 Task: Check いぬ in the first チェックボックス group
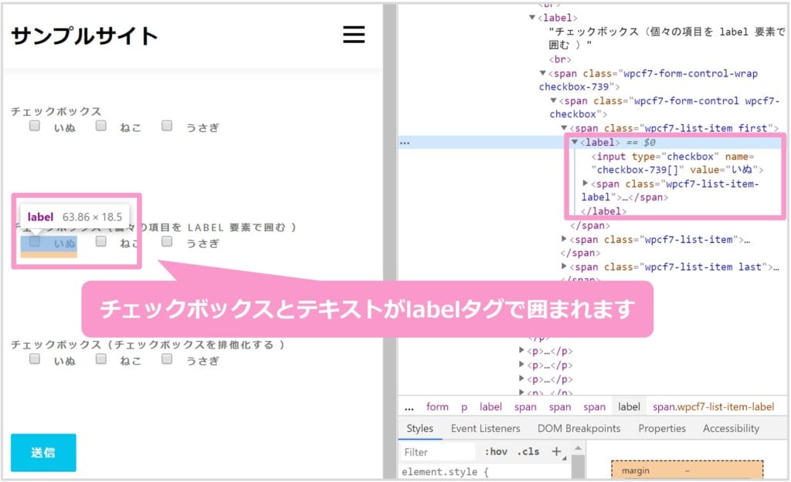34,126
